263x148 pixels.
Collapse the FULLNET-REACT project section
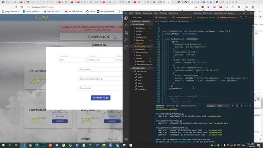[141, 24]
